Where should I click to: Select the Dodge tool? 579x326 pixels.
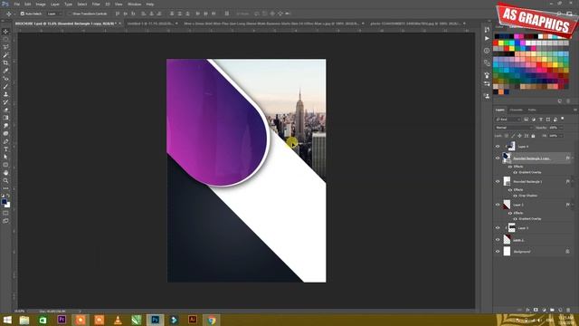tap(5, 133)
